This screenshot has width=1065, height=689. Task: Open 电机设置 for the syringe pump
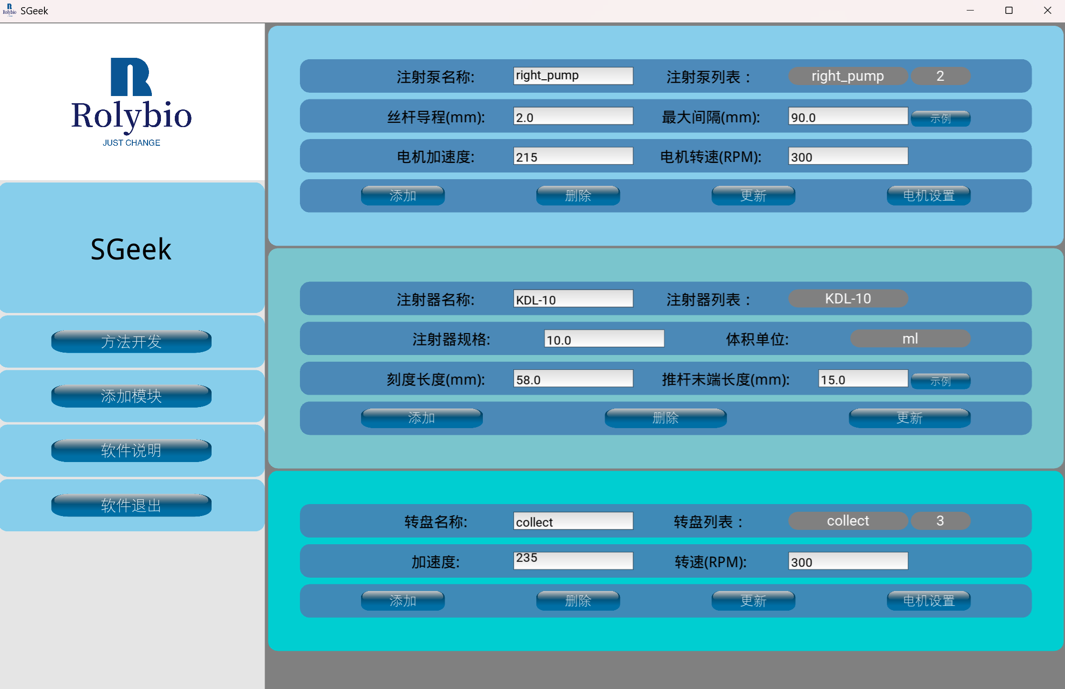tap(928, 195)
